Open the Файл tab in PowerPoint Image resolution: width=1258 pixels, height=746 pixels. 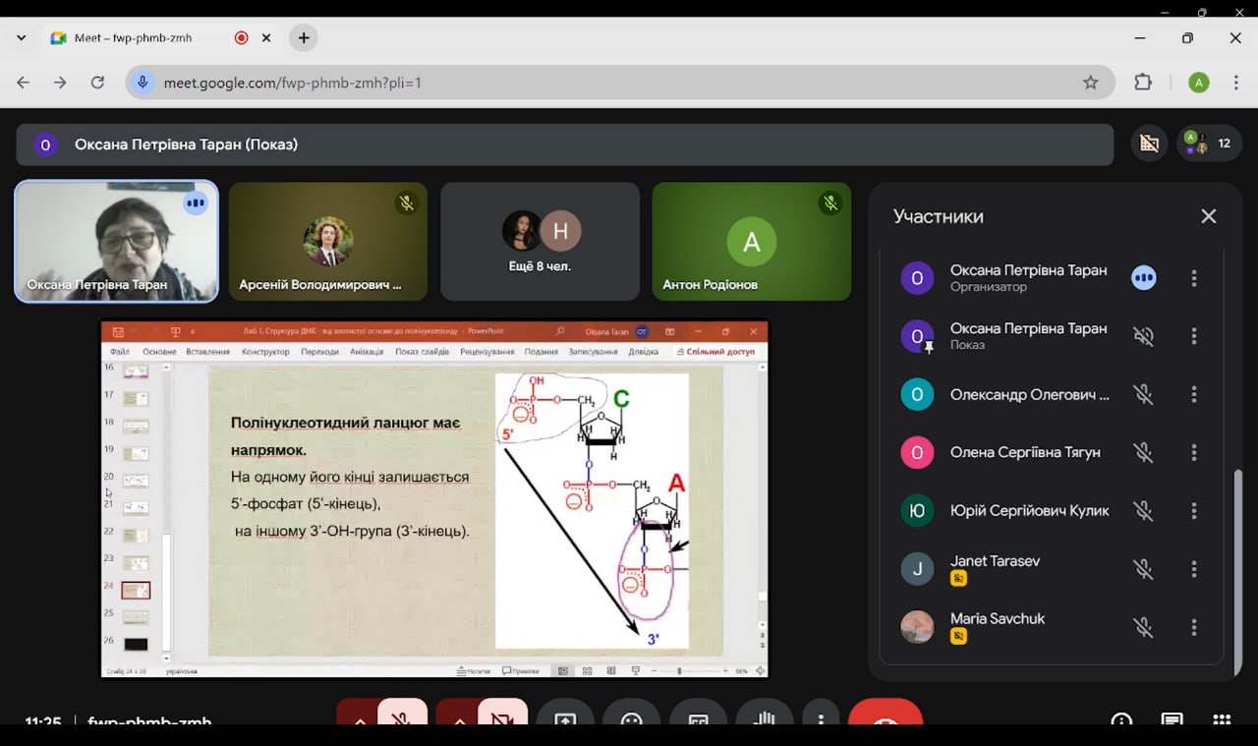click(x=120, y=352)
